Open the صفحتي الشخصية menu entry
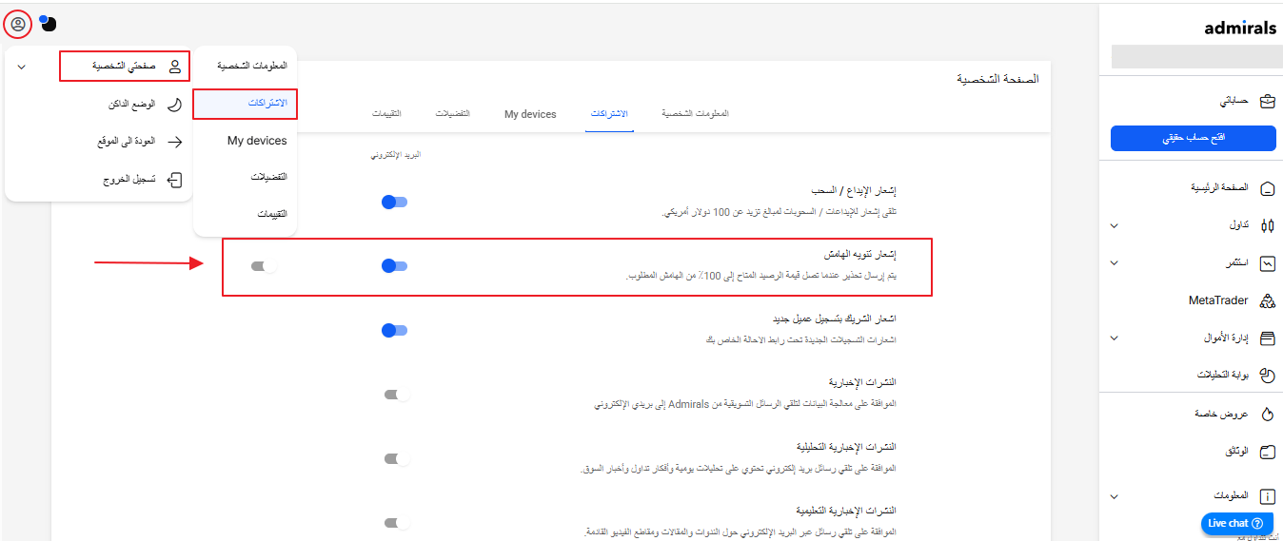 pyautogui.click(x=124, y=67)
